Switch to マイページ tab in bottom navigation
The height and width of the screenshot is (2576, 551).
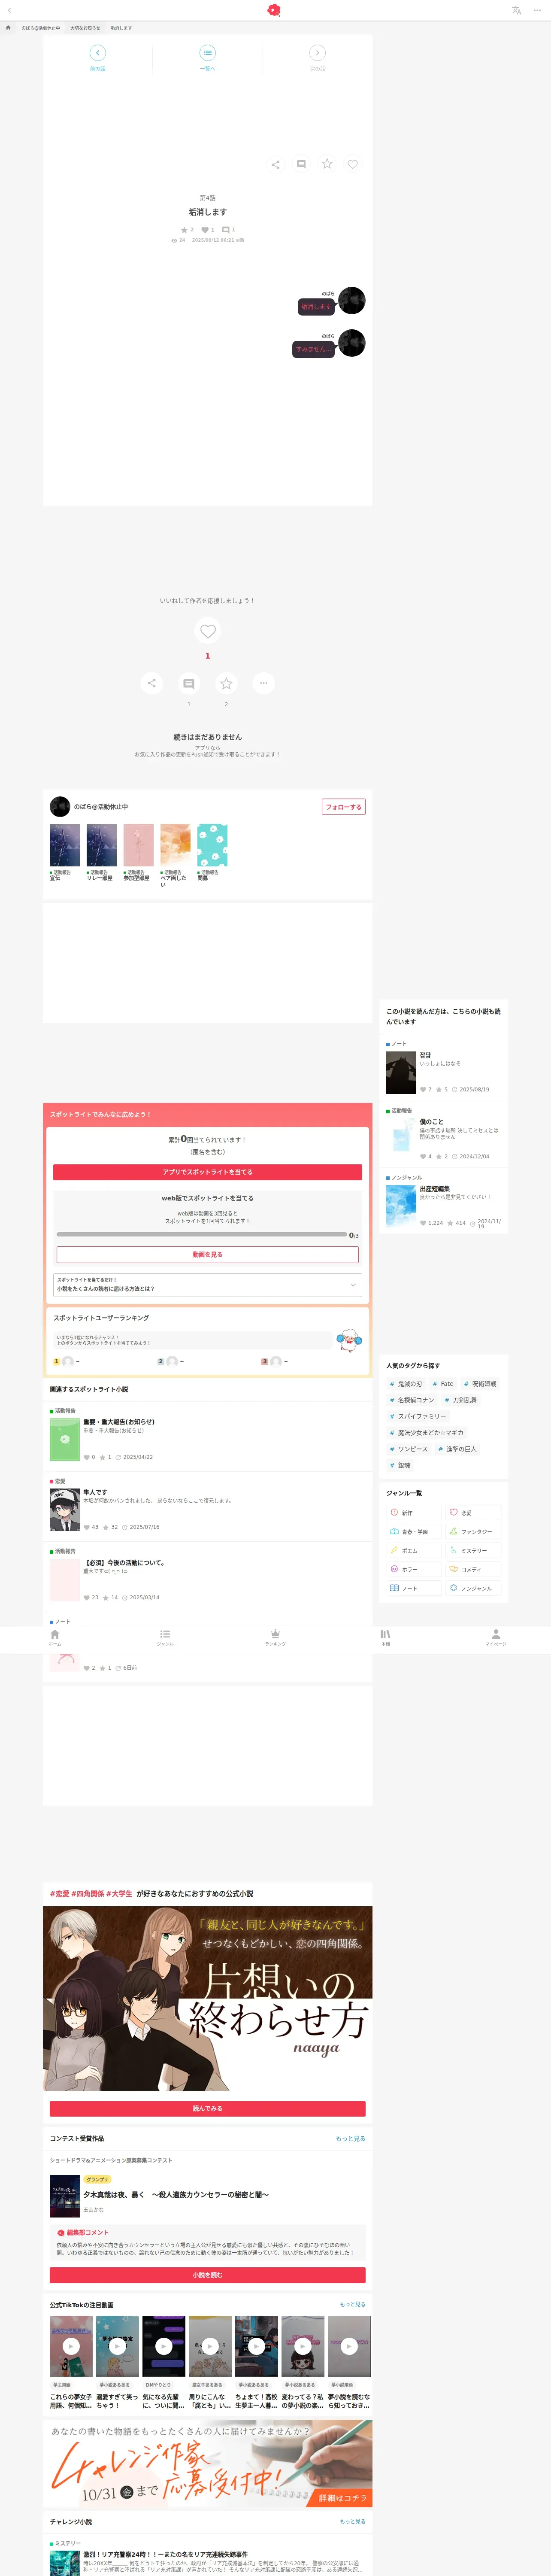tap(495, 1638)
